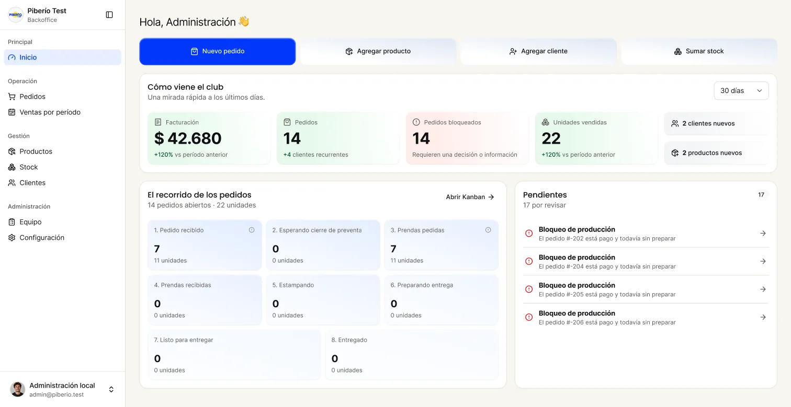
Task: Go to Clientes page
Action: coord(63,183)
